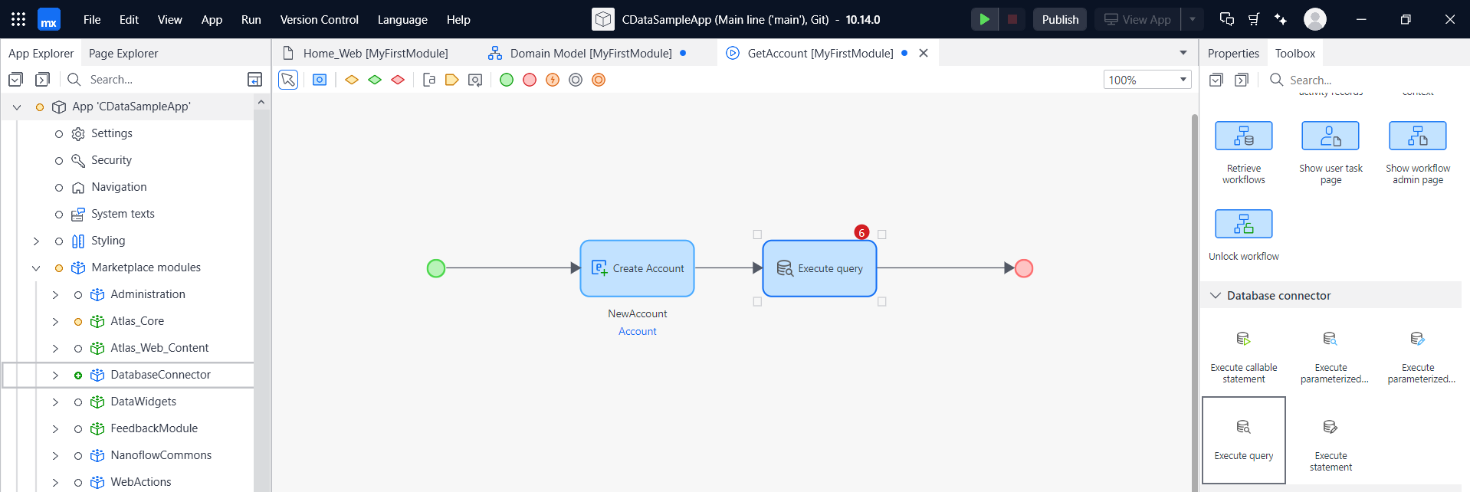Click the red end event on canvas
This screenshot has height=492, width=1470.
coord(1023,268)
